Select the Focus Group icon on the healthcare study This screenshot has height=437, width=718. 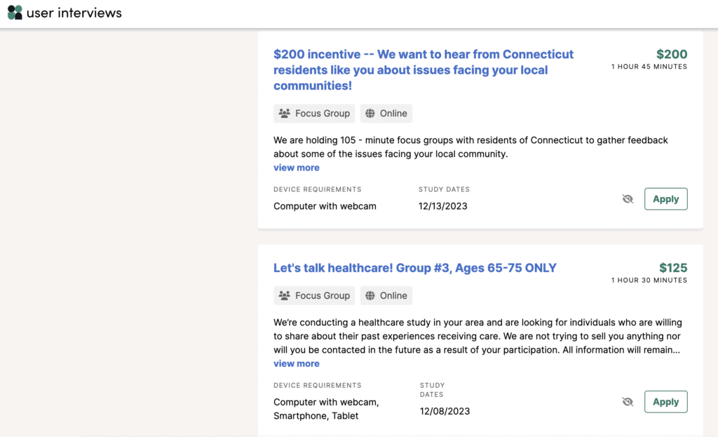[x=285, y=295]
